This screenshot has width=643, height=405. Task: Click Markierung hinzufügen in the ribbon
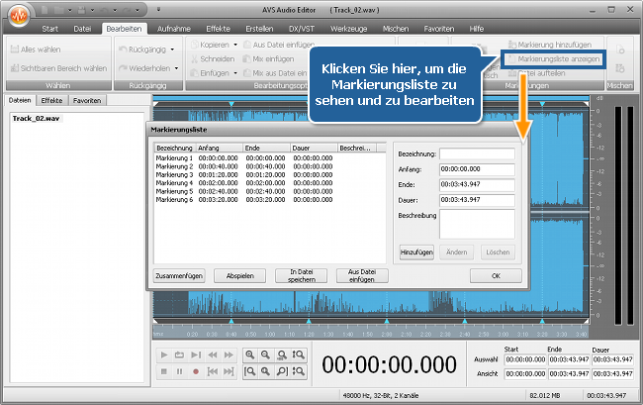[552, 46]
